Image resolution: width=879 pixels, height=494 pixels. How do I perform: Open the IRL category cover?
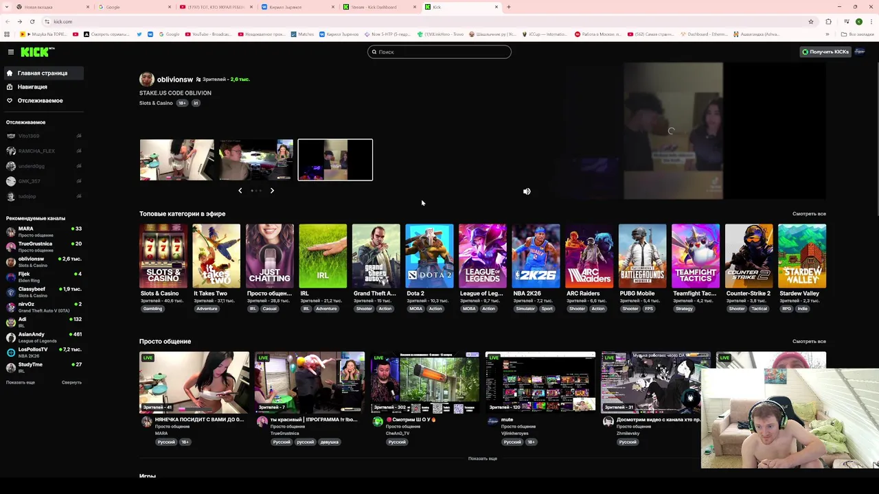(x=323, y=256)
